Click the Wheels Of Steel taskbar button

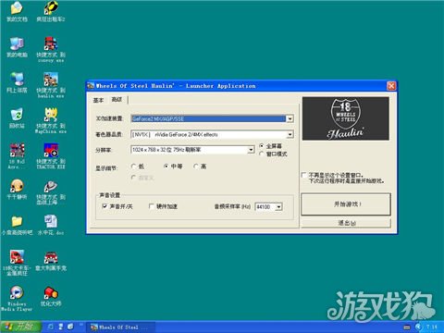(119, 327)
